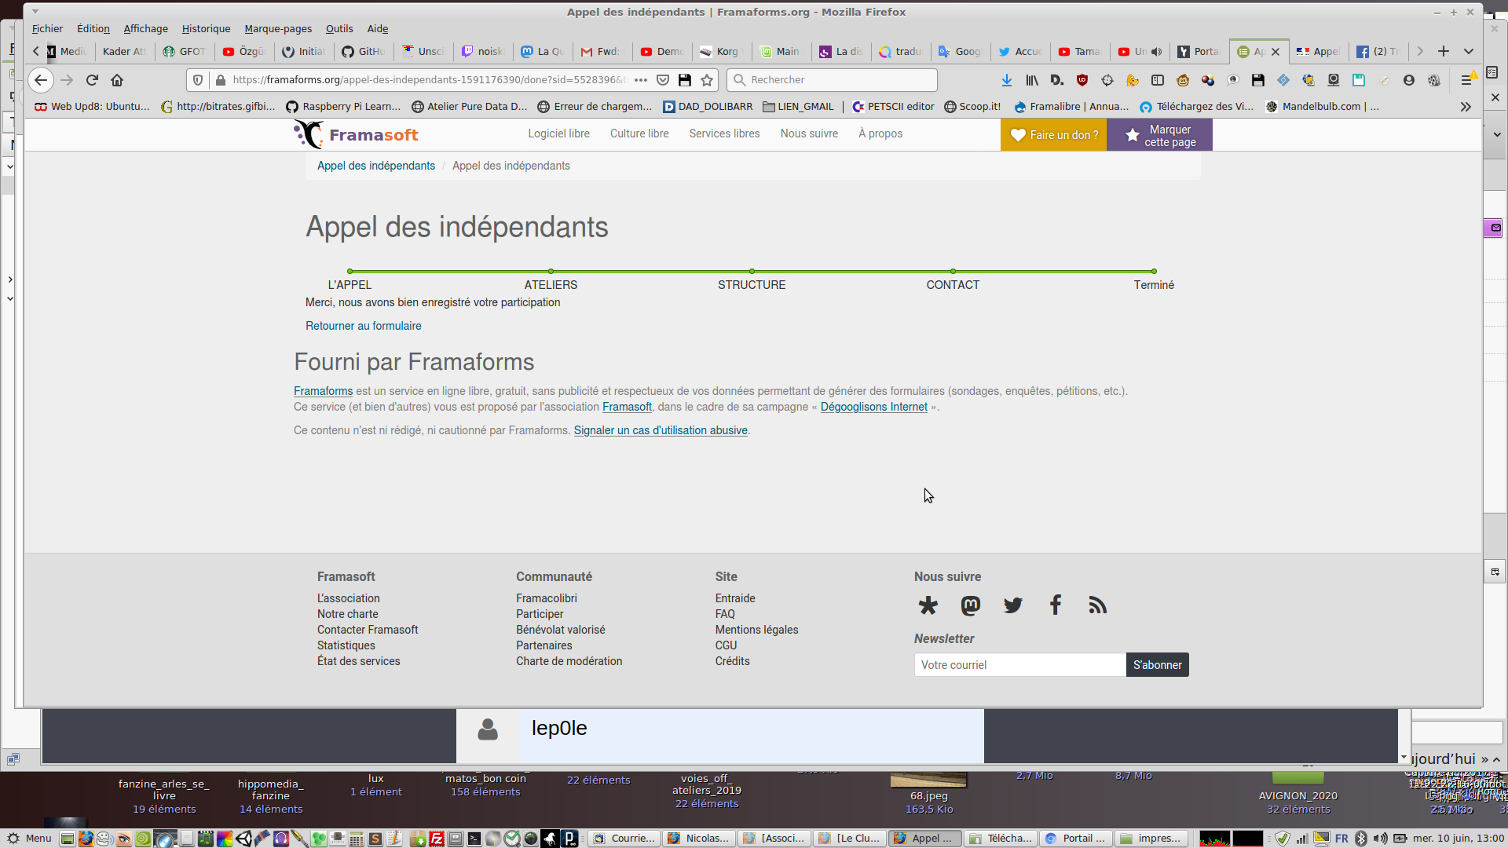This screenshot has height=848, width=1508.
Task: Open the Marque-pages menu
Action: tap(278, 29)
